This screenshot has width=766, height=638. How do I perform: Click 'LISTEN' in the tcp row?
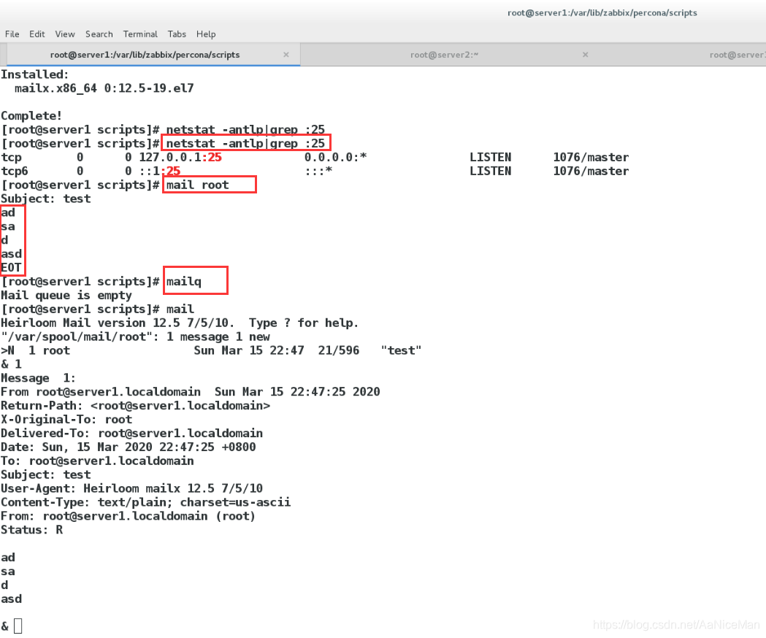(491, 157)
